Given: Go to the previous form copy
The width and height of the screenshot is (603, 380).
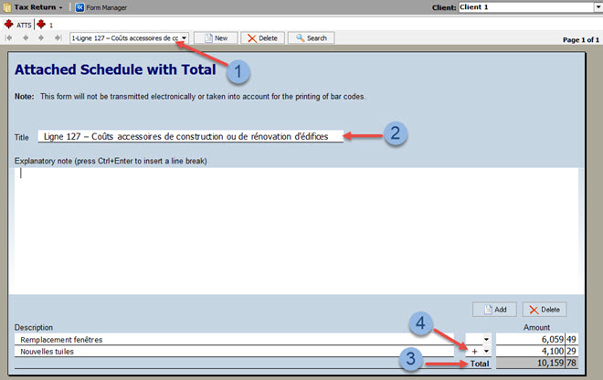Looking at the screenshot, I should 26,38.
